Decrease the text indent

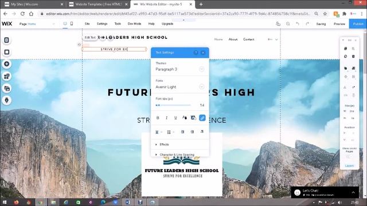click(182, 132)
